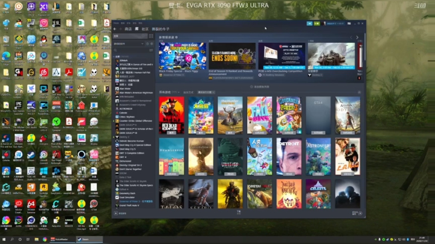Open Sekiro game cover
Viewport: 435px width, 244px height.
201,193
